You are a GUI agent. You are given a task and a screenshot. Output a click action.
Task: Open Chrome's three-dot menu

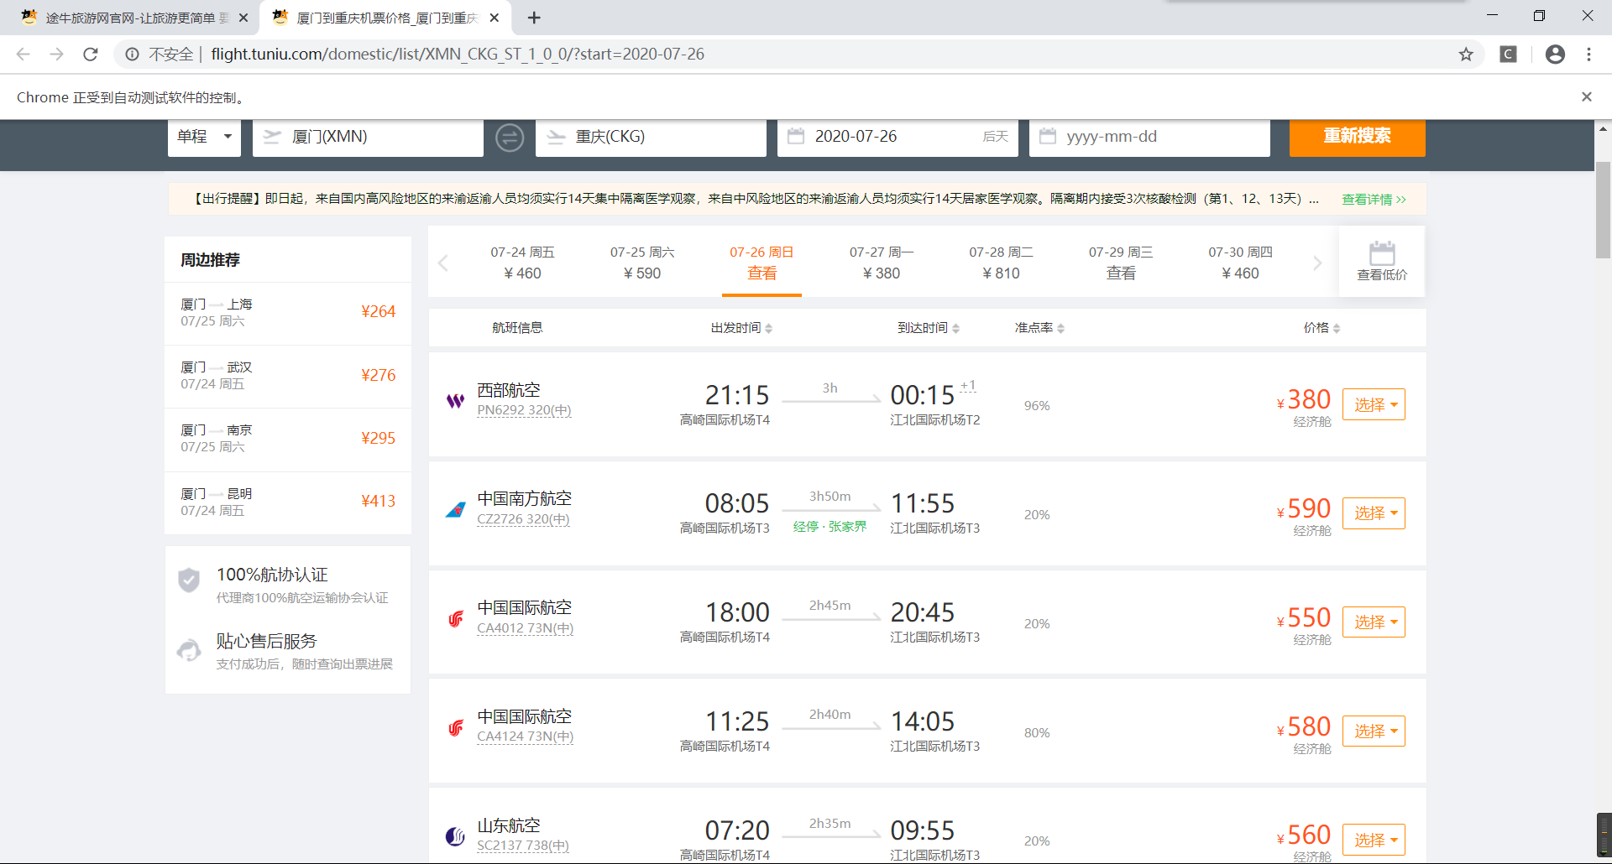tap(1588, 55)
